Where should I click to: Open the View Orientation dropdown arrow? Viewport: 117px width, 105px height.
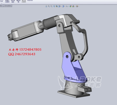61,6
